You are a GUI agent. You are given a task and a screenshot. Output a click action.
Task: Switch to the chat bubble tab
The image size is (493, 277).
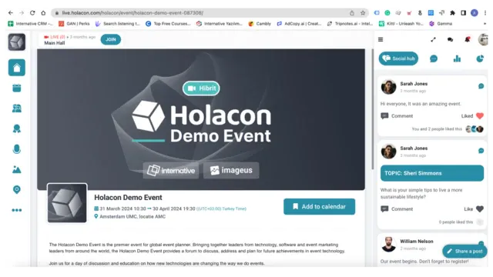[434, 58]
